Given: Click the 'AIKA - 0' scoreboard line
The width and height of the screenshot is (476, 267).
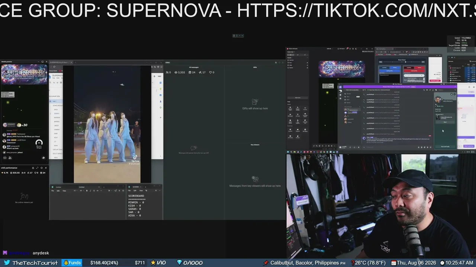Looking at the screenshot, I should tap(135, 215).
